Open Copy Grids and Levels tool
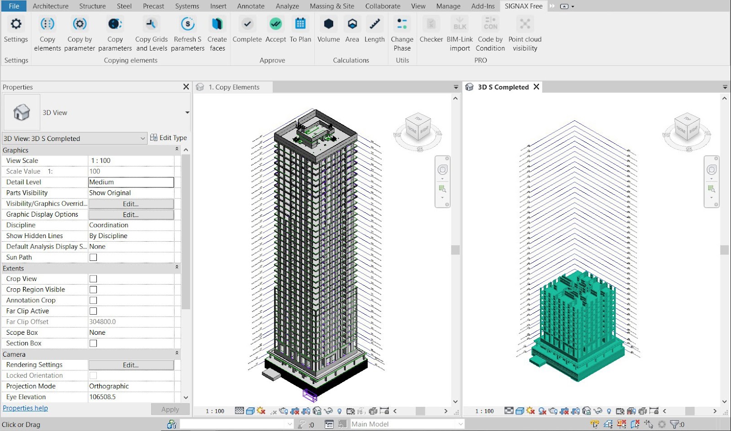The image size is (731, 431). click(151, 24)
